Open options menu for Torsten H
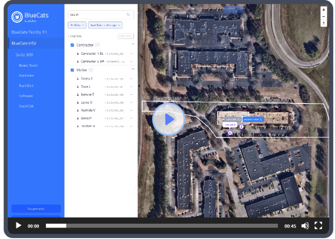335x239 pixels. tap(132, 126)
